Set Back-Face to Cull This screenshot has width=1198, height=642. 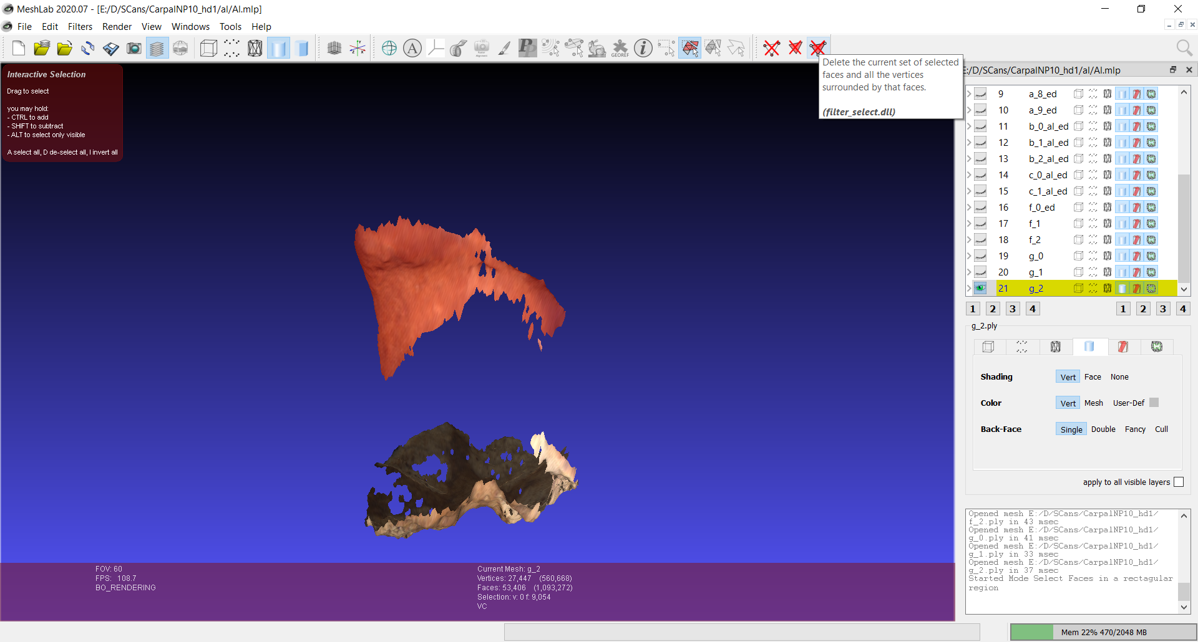pyautogui.click(x=1161, y=429)
